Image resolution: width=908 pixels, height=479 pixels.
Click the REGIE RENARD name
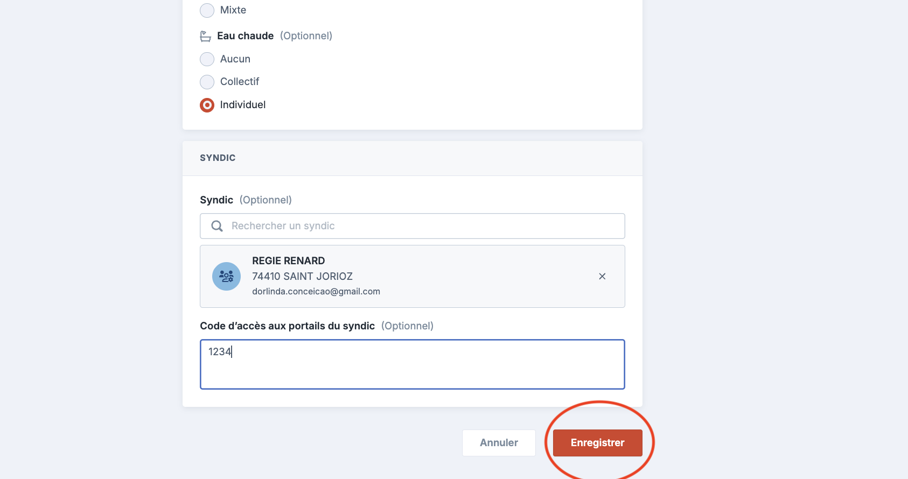288,261
